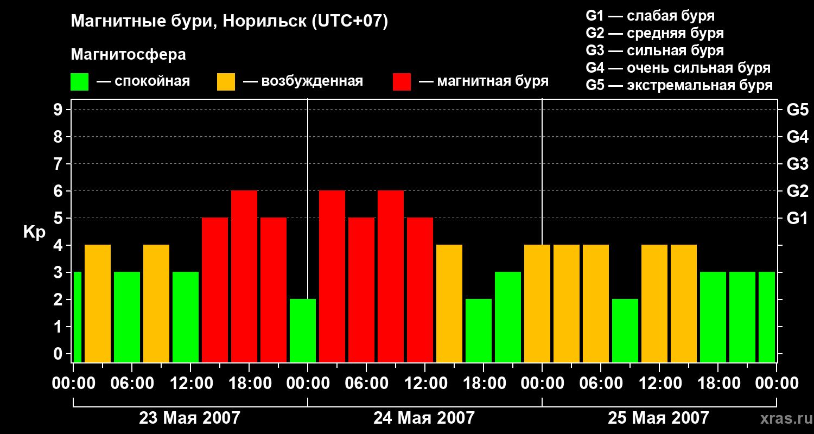Click the '— магнитная буря' legend label
Screen dimensions: 814x434
[484, 81]
